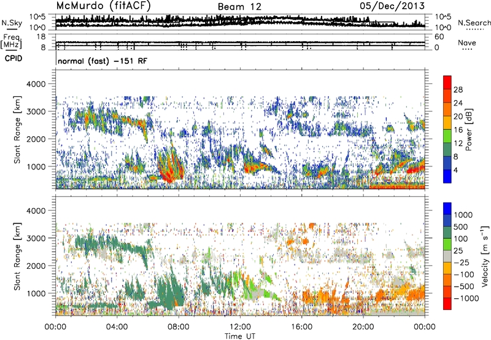The image size is (491, 340).
Task: Click the 3000 label on the velocity panel axis
Action: (x=36, y=238)
